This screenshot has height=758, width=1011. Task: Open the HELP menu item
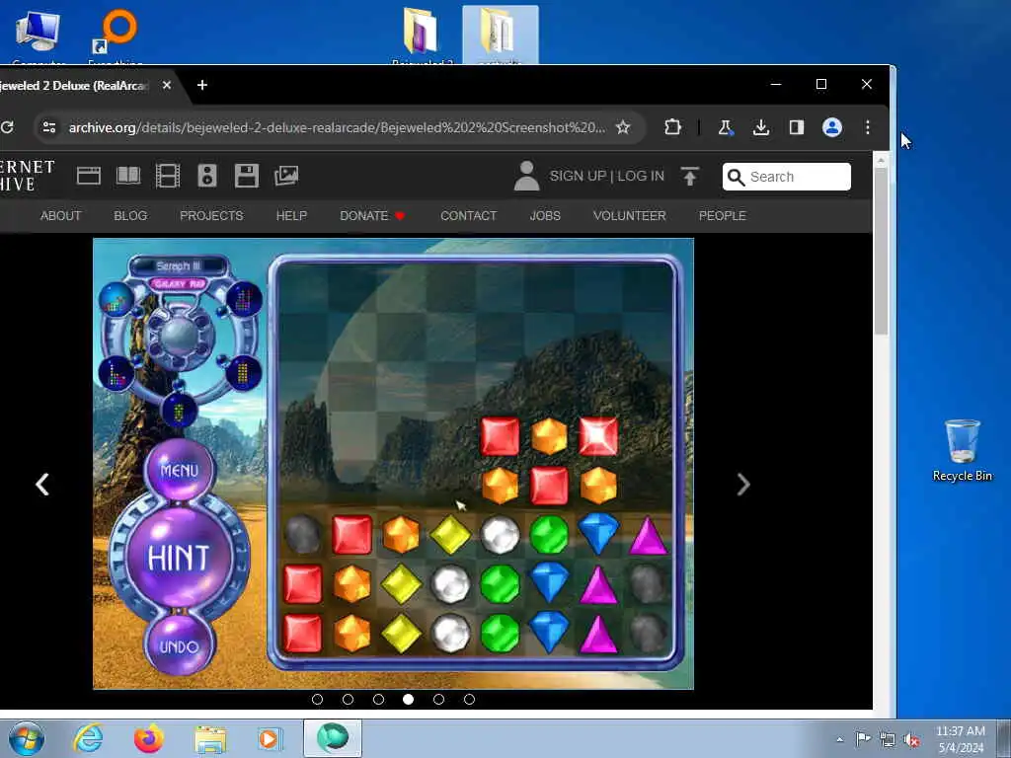291,216
